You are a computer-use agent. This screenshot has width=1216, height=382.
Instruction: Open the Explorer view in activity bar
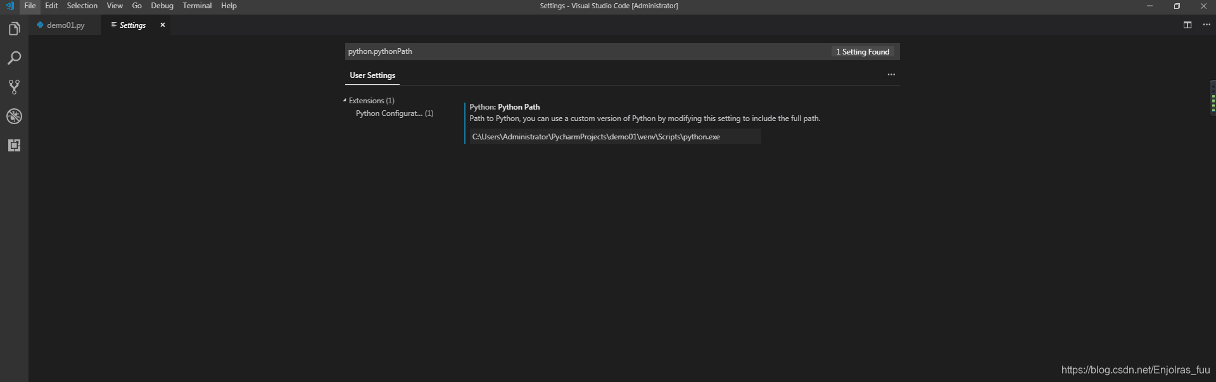click(14, 29)
